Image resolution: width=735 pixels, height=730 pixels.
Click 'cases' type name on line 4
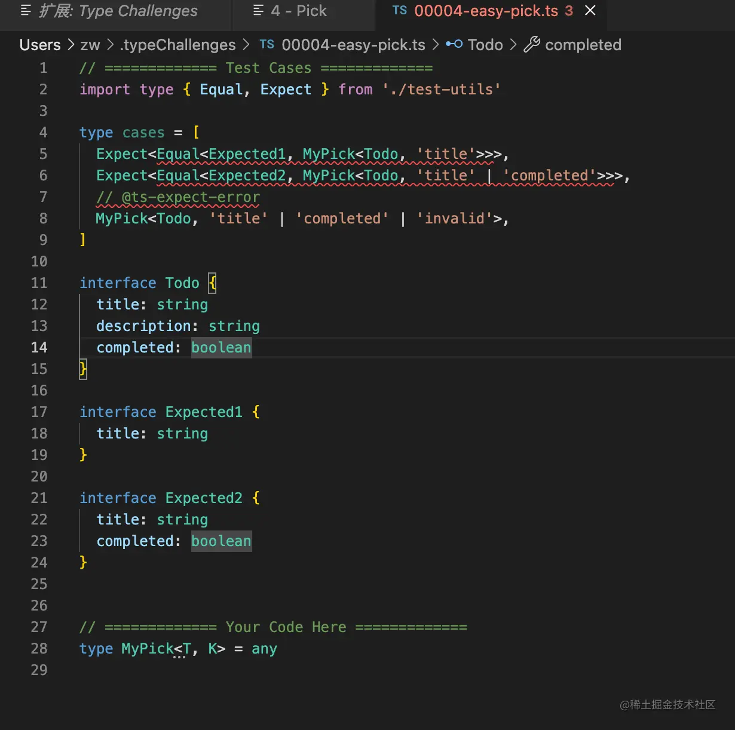tap(143, 132)
